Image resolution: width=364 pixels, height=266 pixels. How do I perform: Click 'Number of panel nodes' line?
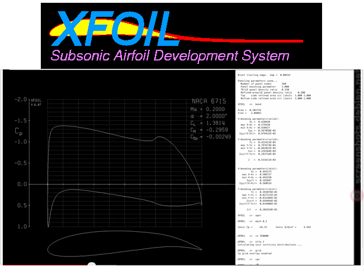point(263,83)
